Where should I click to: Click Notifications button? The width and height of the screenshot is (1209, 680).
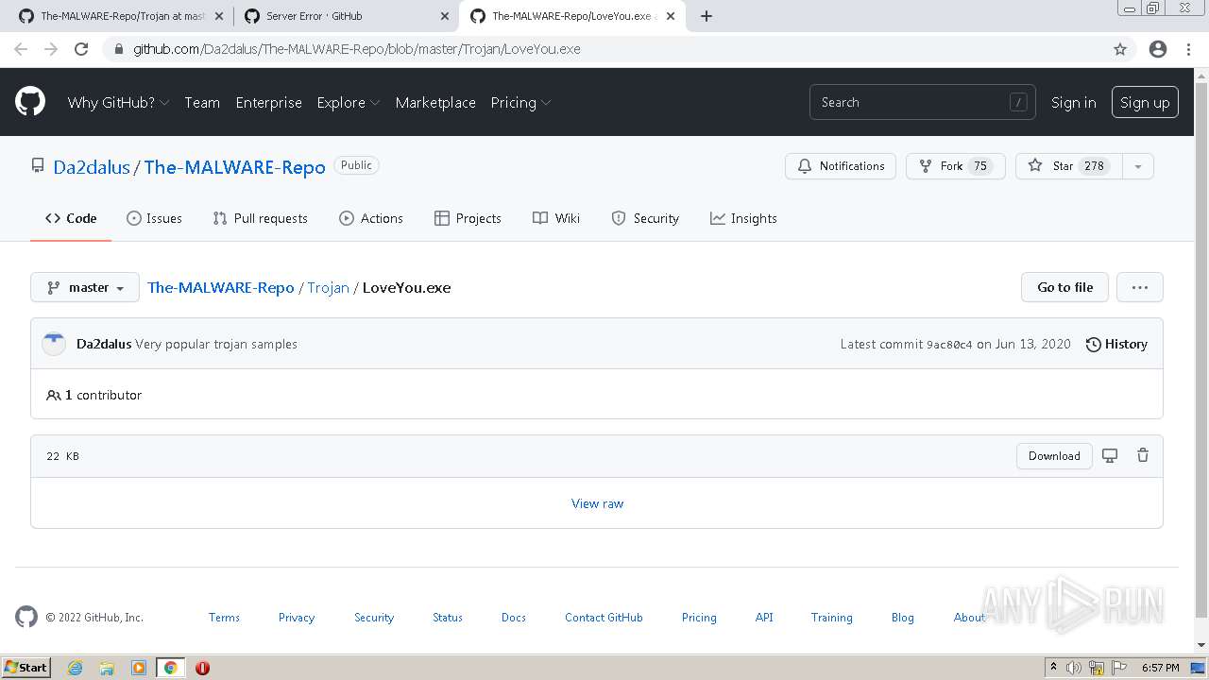coord(841,166)
